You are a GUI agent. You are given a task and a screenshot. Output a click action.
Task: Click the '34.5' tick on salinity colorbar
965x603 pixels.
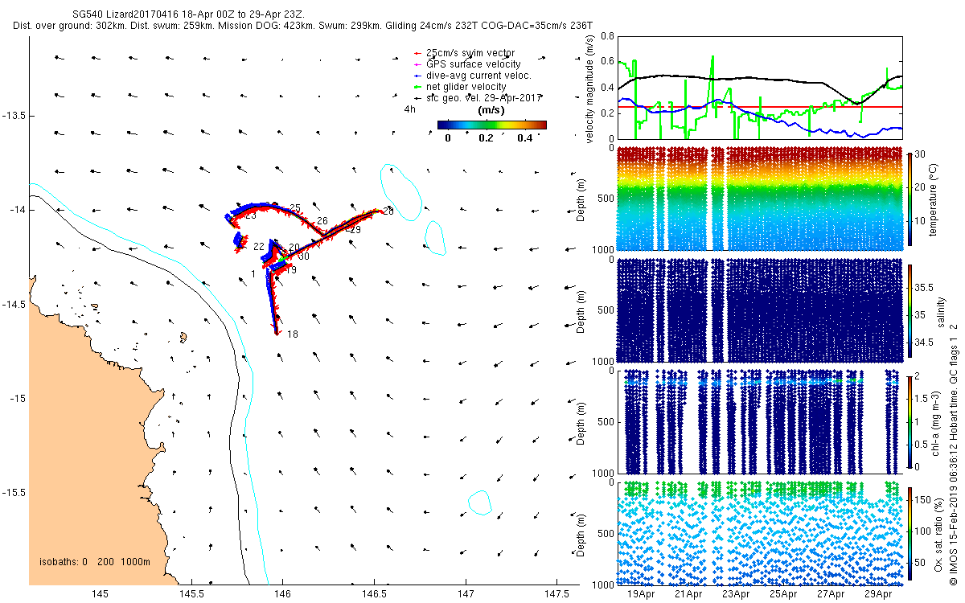point(923,343)
